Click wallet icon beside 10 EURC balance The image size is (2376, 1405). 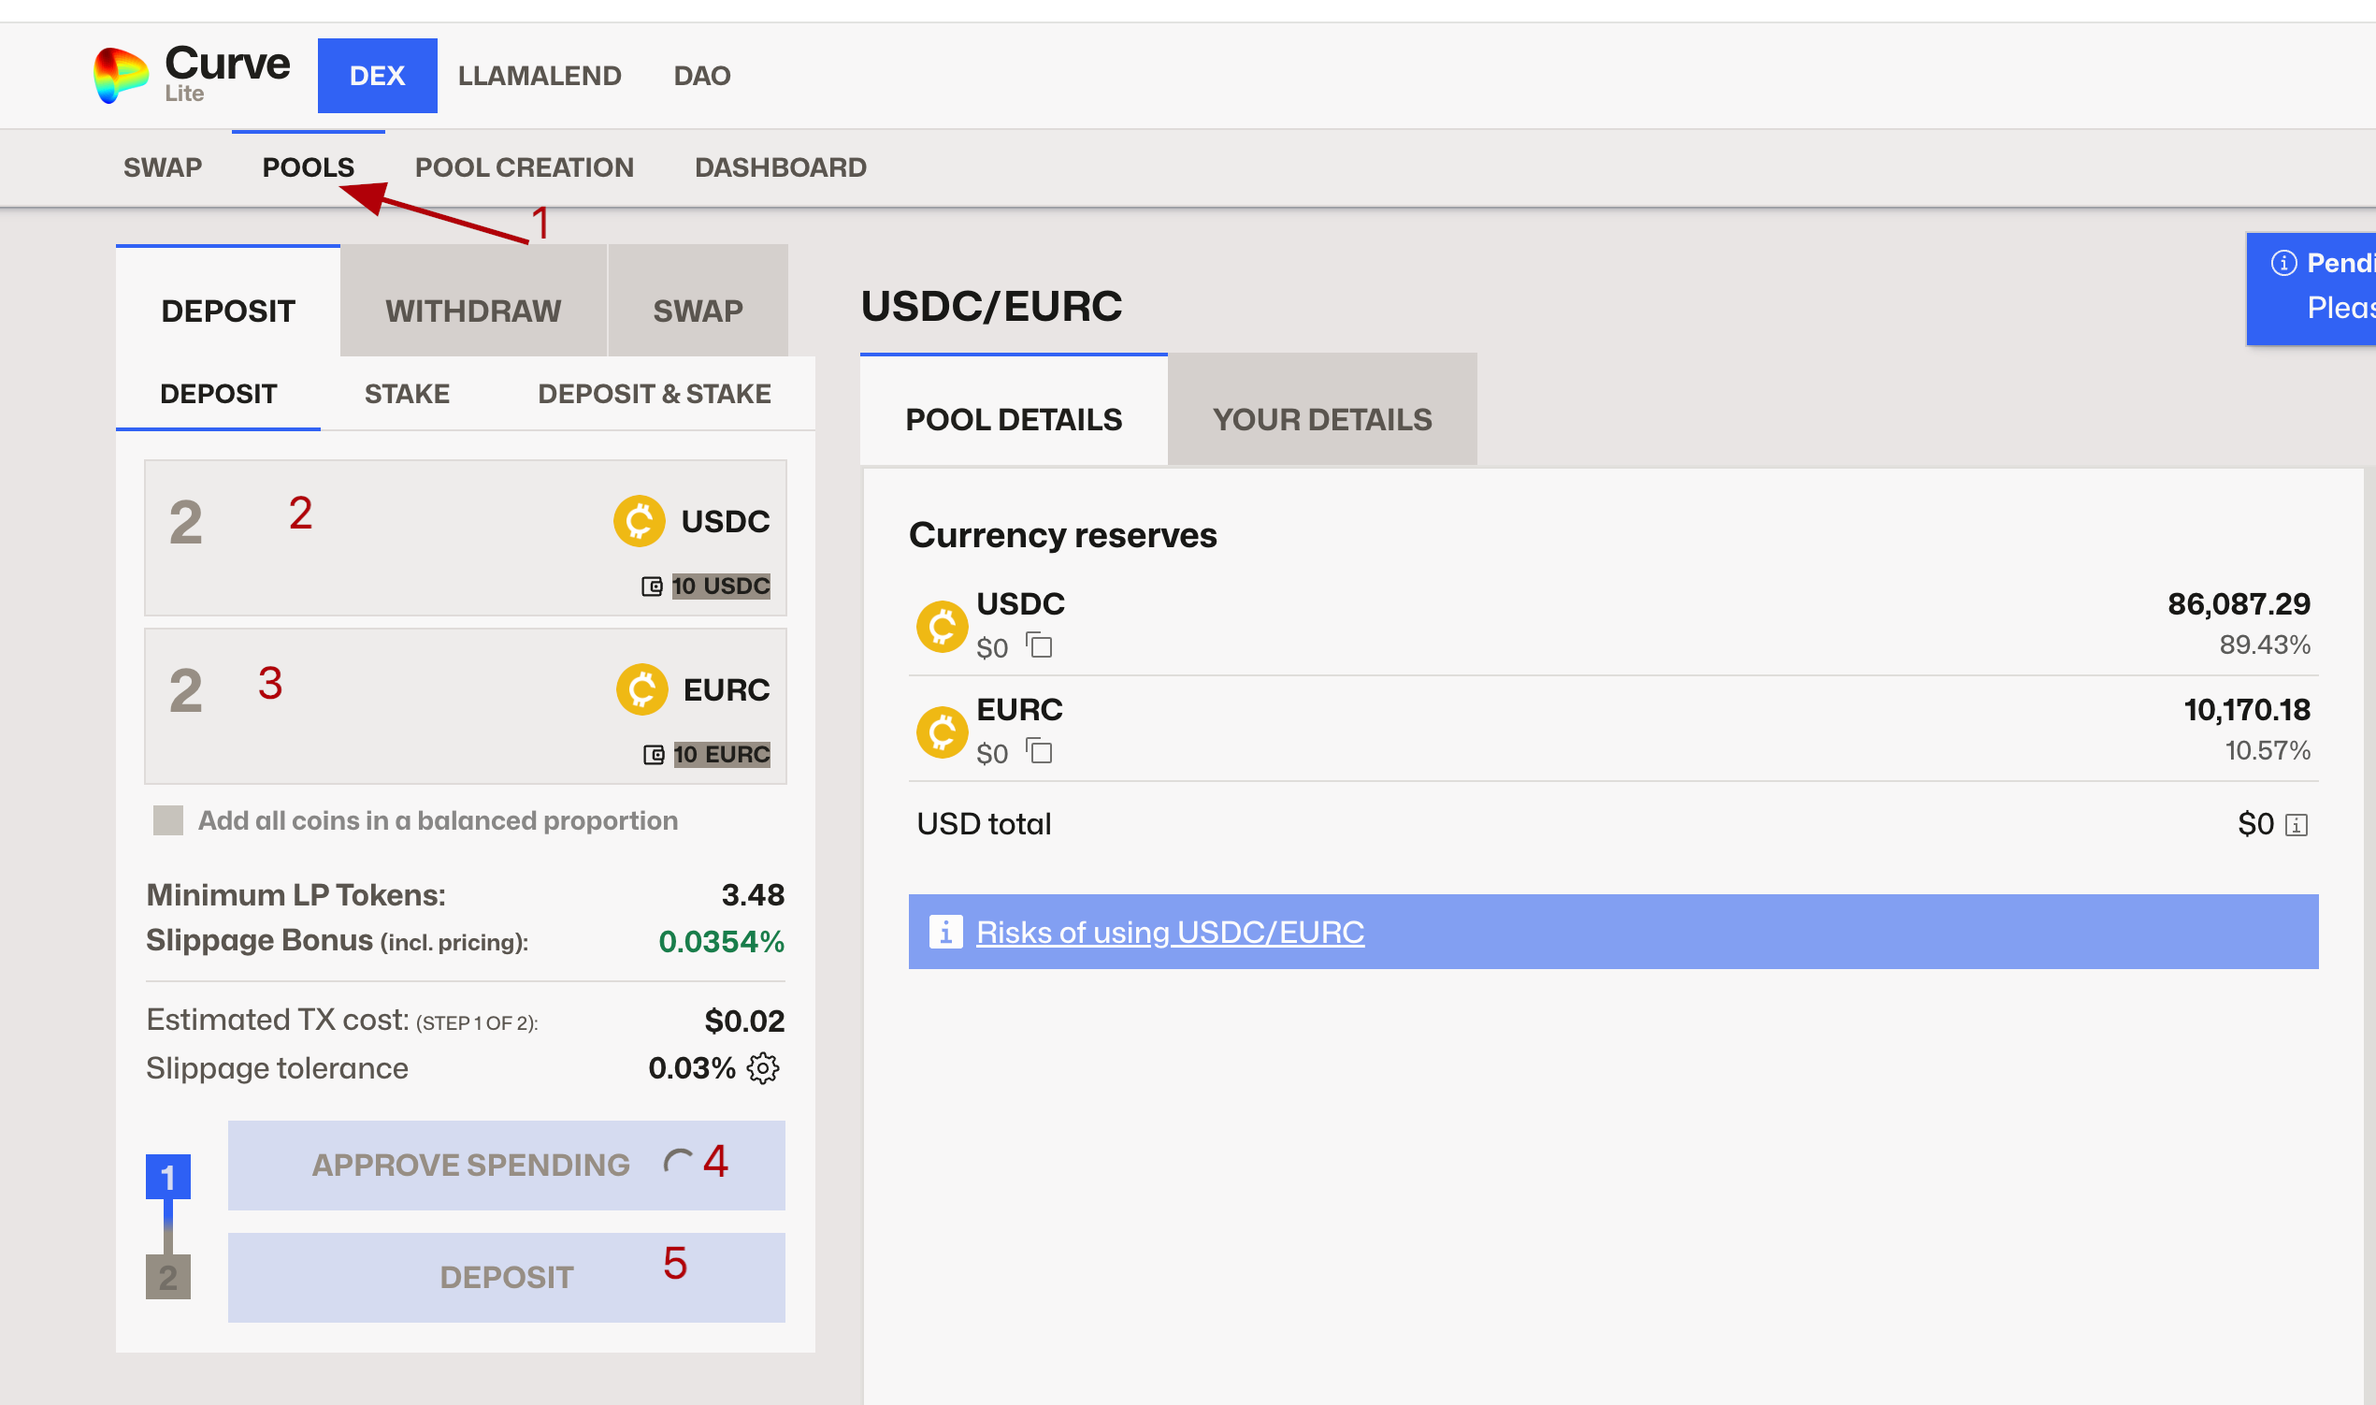pos(653,755)
